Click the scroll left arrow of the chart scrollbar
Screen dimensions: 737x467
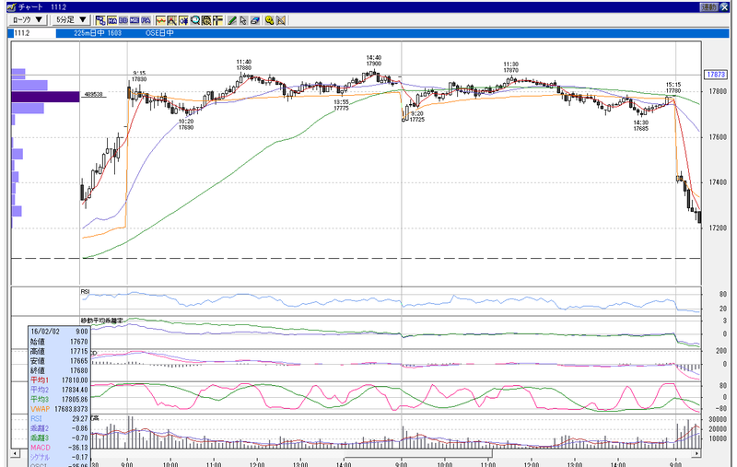click(x=16, y=453)
